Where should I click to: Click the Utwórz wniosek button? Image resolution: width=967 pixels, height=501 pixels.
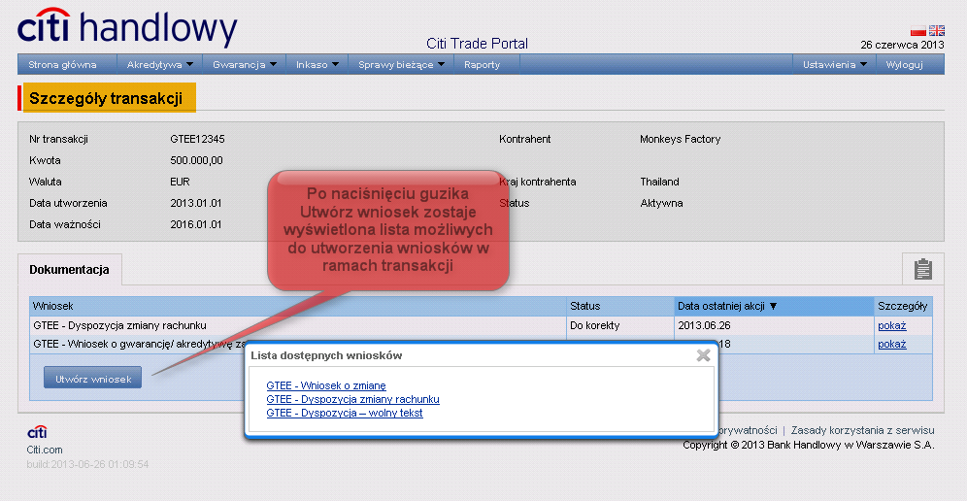[92, 378]
